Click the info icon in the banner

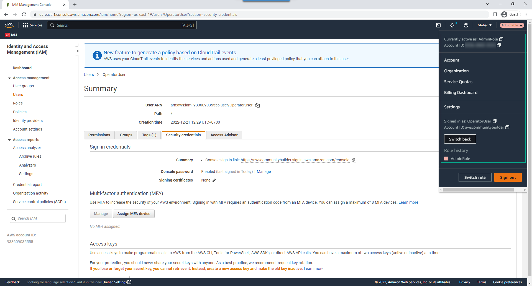97,55
